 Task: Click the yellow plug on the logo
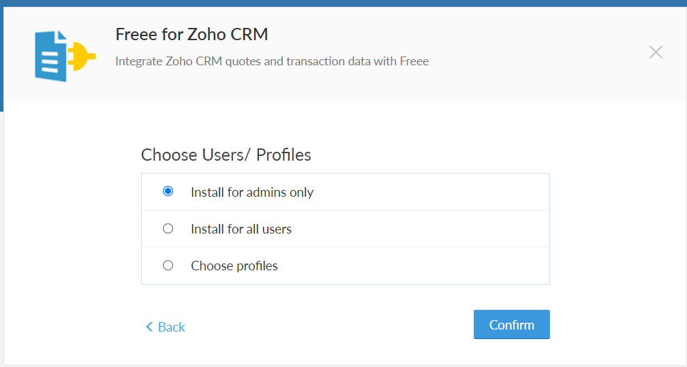(84, 58)
